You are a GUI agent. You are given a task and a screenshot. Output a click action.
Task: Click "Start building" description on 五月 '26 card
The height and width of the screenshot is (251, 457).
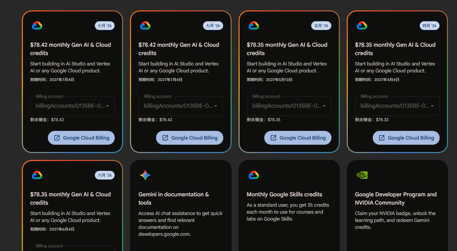(287, 67)
